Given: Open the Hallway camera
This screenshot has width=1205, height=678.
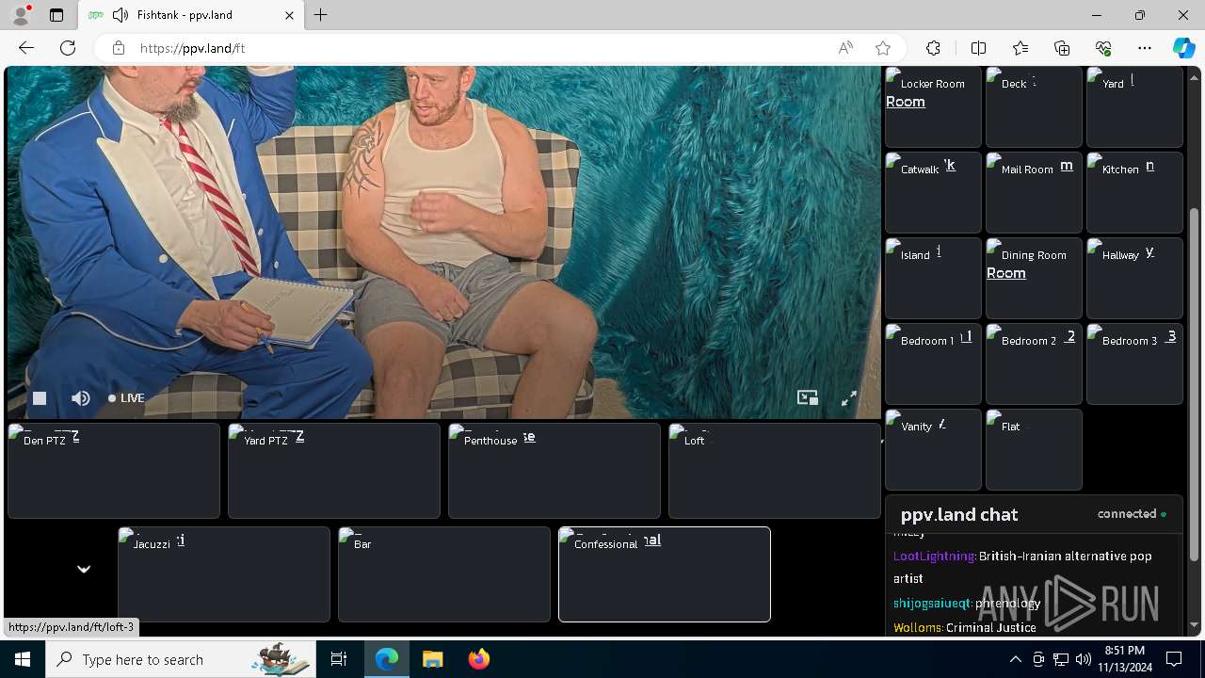Looking at the screenshot, I should point(1134,278).
